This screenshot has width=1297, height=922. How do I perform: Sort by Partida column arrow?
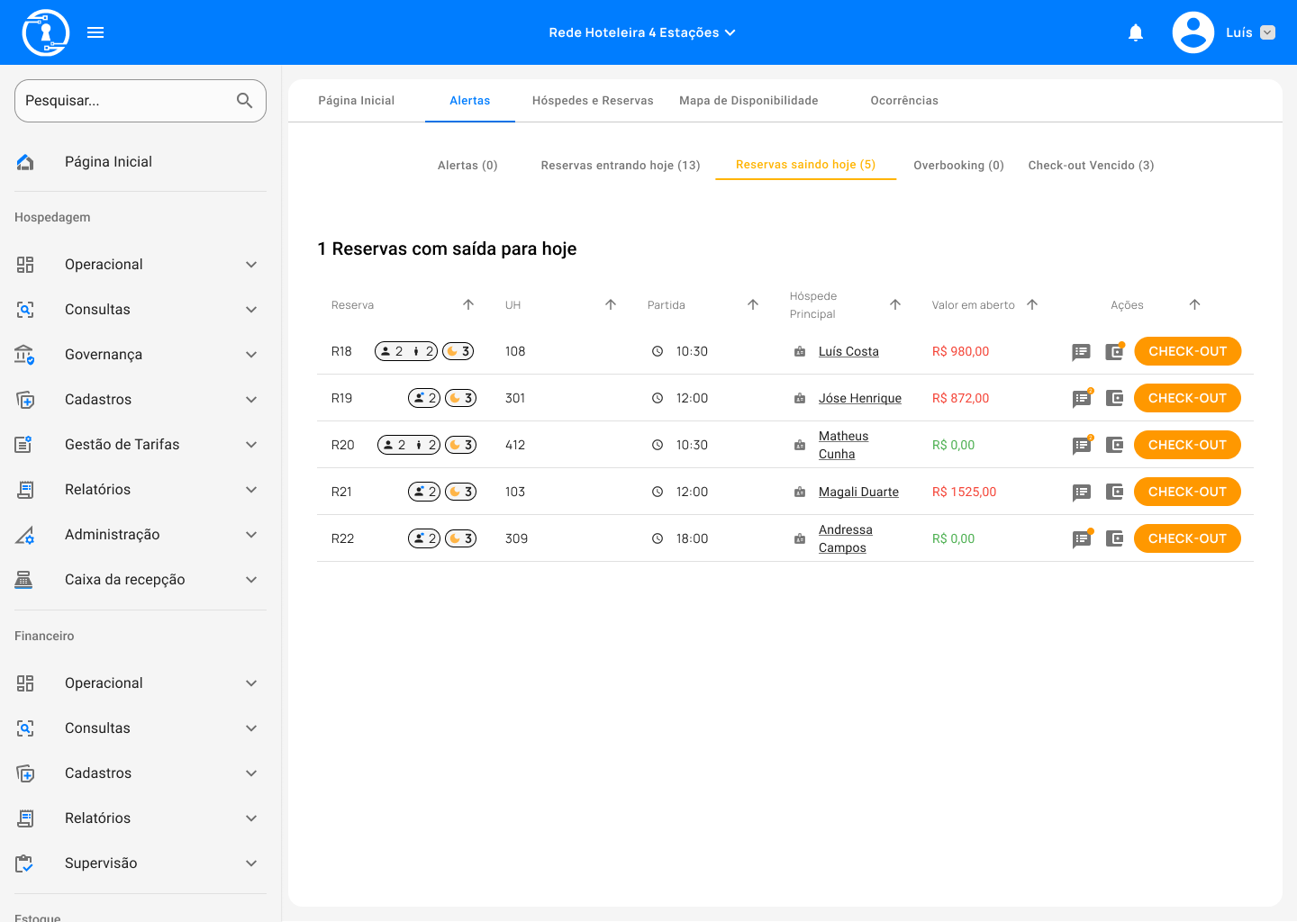[753, 305]
